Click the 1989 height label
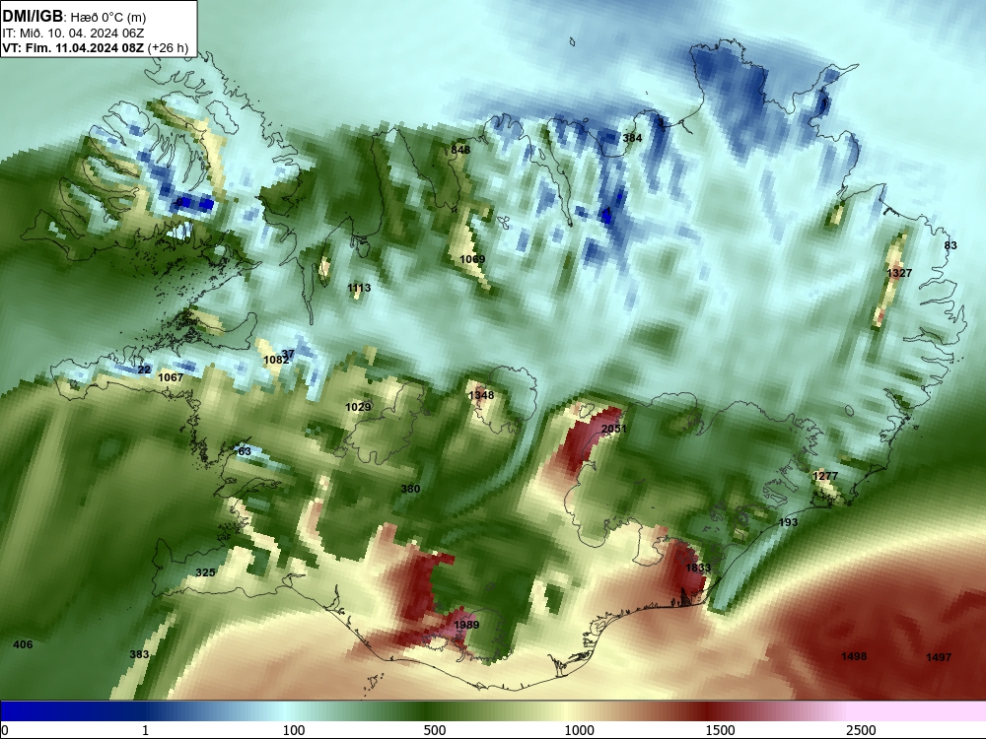Image resolution: width=986 pixels, height=739 pixels. (x=466, y=625)
